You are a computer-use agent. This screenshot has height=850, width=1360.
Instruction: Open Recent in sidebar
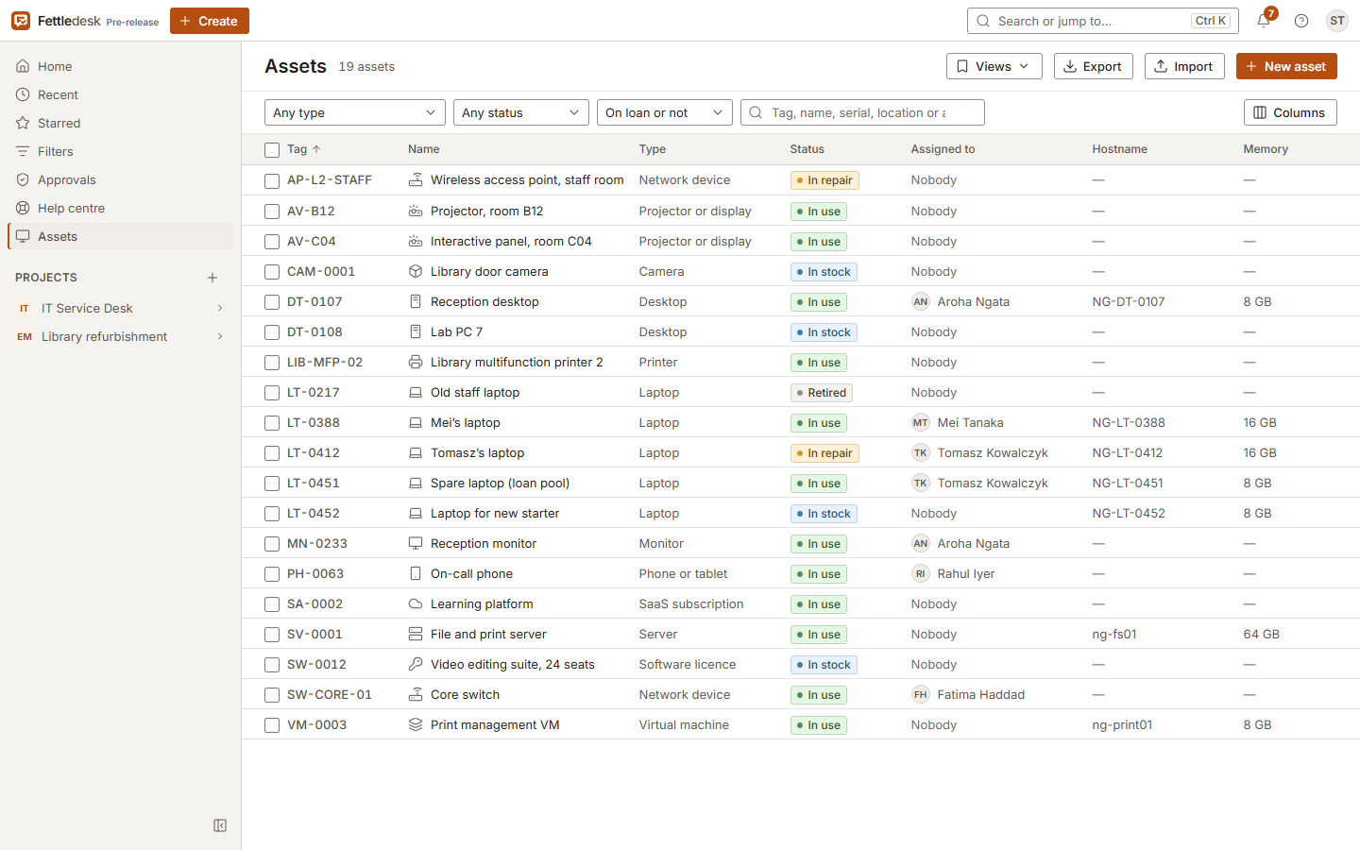tap(120, 94)
